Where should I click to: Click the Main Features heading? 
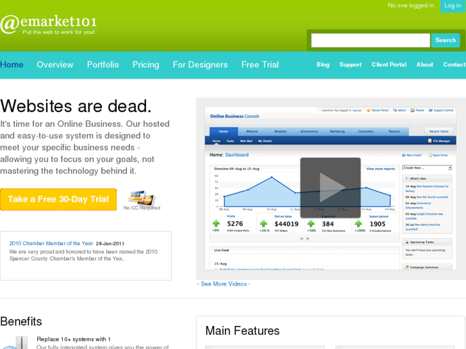pos(242,331)
